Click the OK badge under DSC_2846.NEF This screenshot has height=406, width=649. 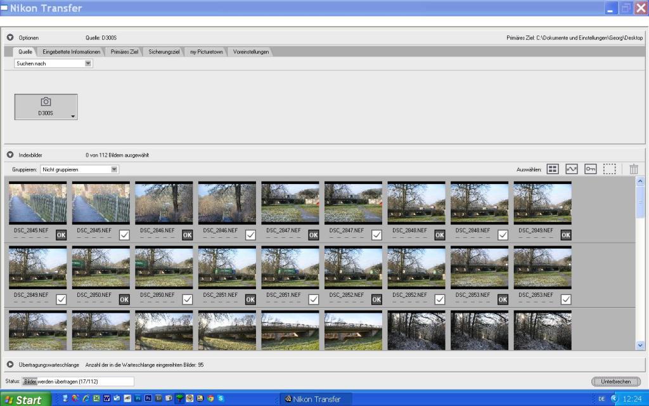[x=187, y=235]
